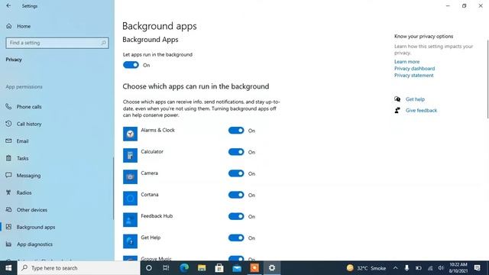The height and width of the screenshot is (275, 489).
Task: Click the taskbar Type here to search box
Action: (x=79, y=268)
